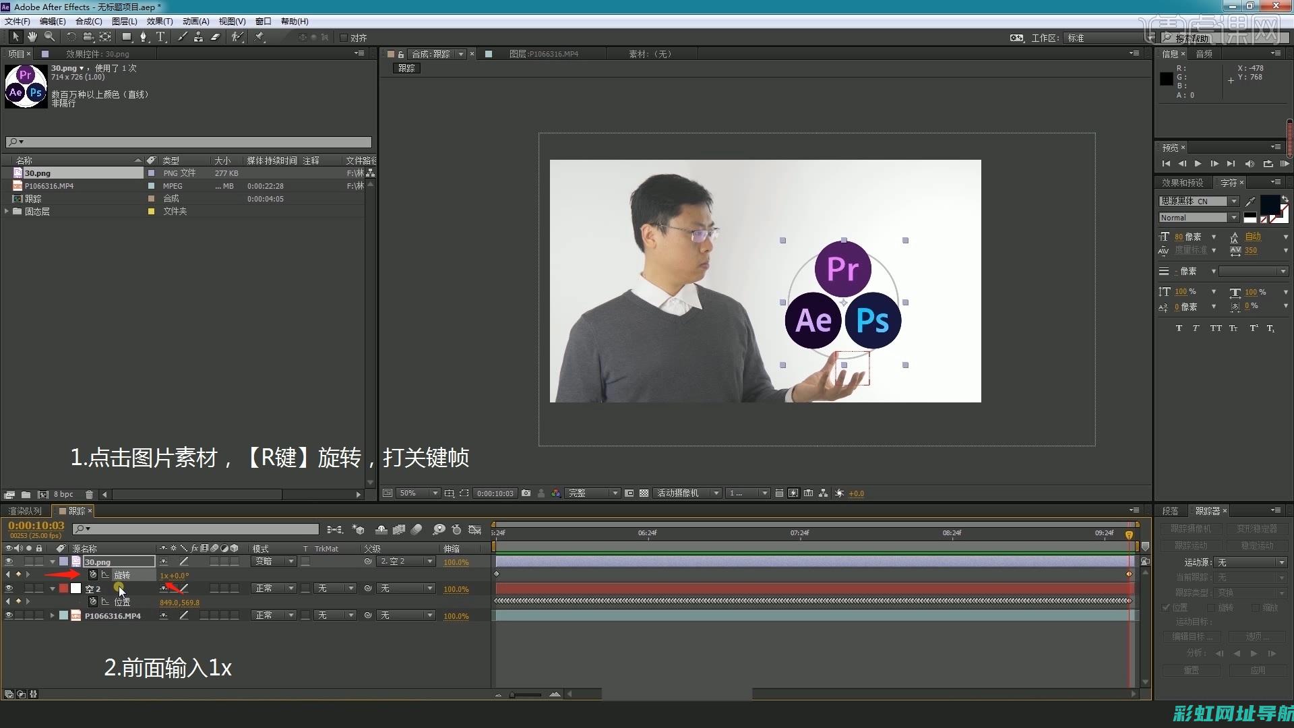The height and width of the screenshot is (728, 1294).
Task: Open the 文件(F) menu
Action: (x=18, y=22)
